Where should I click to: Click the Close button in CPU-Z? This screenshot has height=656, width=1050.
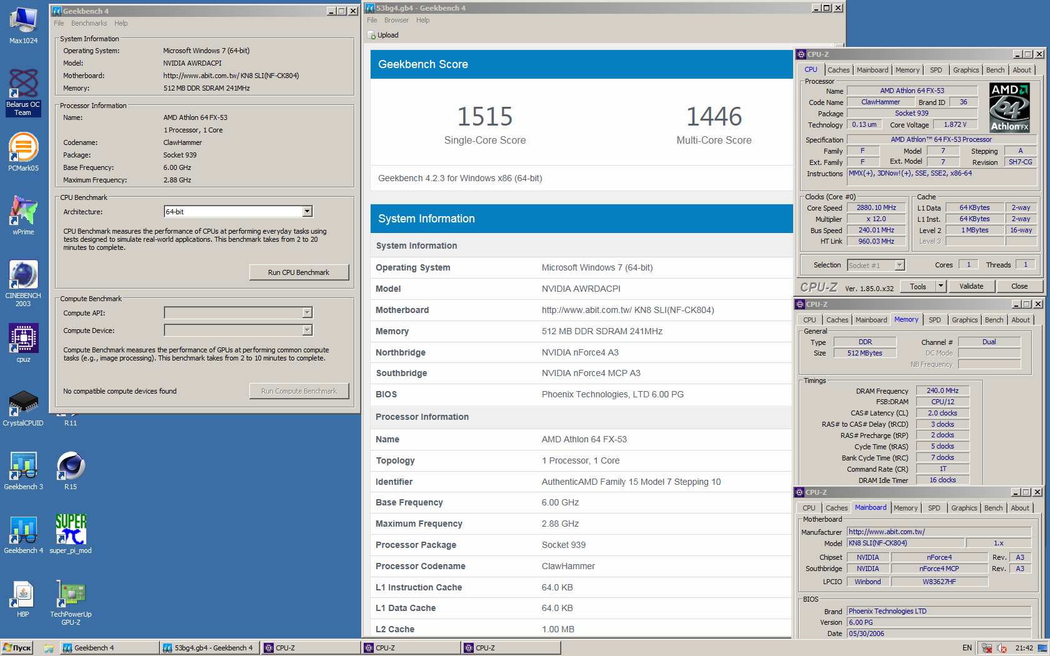(x=1019, y=286)
